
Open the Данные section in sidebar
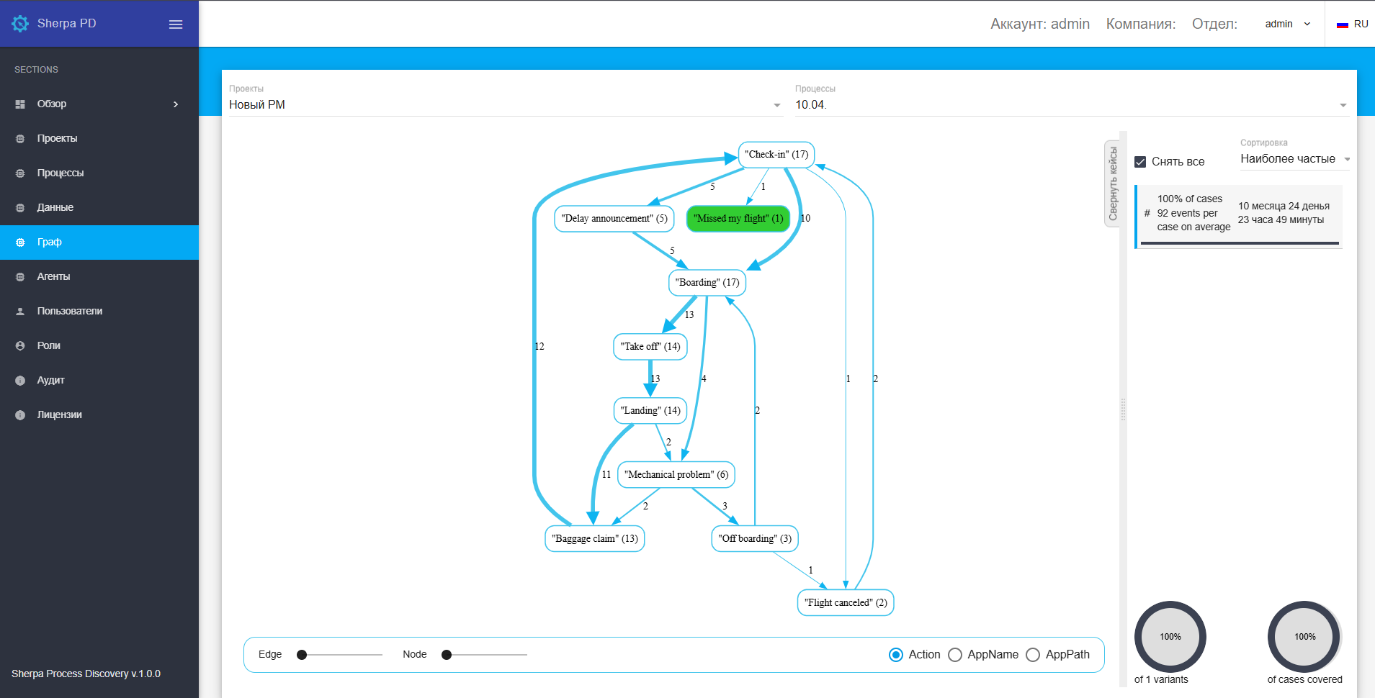point(55,208)
